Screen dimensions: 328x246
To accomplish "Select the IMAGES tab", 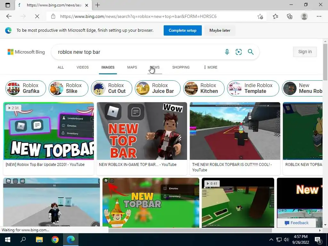I will (x=108, y=67).
